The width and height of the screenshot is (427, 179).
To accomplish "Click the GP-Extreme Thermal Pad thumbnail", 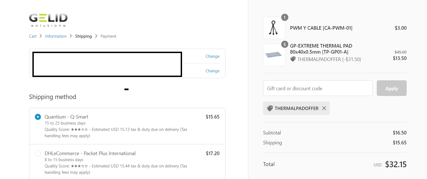I will [x=274, y=55].
